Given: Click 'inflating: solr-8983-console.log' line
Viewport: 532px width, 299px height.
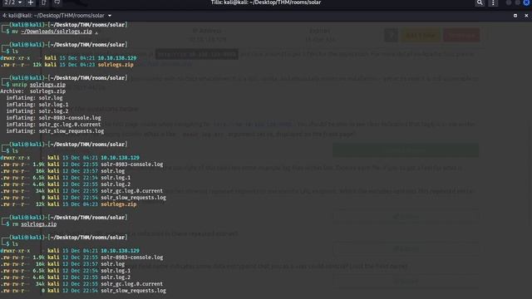Looking at the screenshot, I should click(53, 118).
